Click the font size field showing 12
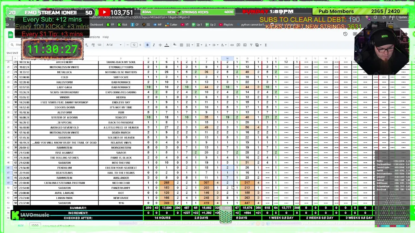 pos(134,45)
